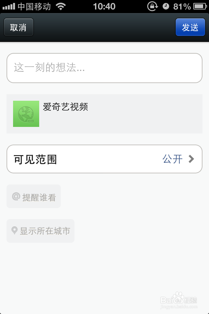Enable 显示所在城市 city display
209x314 pixels.
45,231
